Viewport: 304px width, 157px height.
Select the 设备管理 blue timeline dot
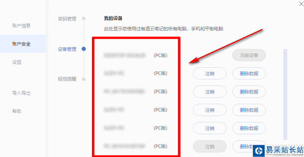(x=84, y=49)
